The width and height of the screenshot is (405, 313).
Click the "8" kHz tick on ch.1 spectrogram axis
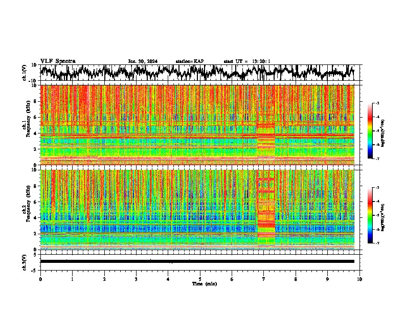click(x=35, y=101)
